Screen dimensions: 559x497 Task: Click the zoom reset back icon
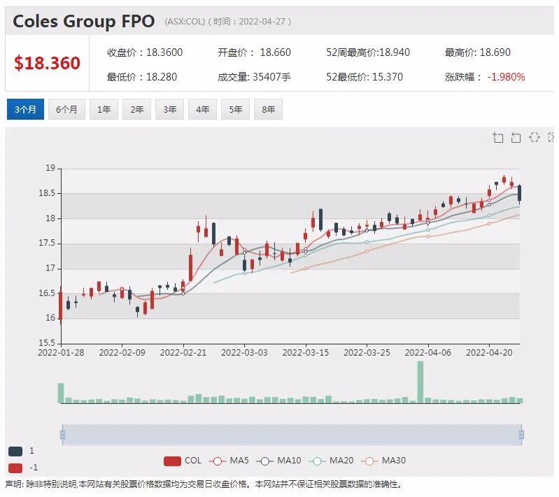coord(516,137)
